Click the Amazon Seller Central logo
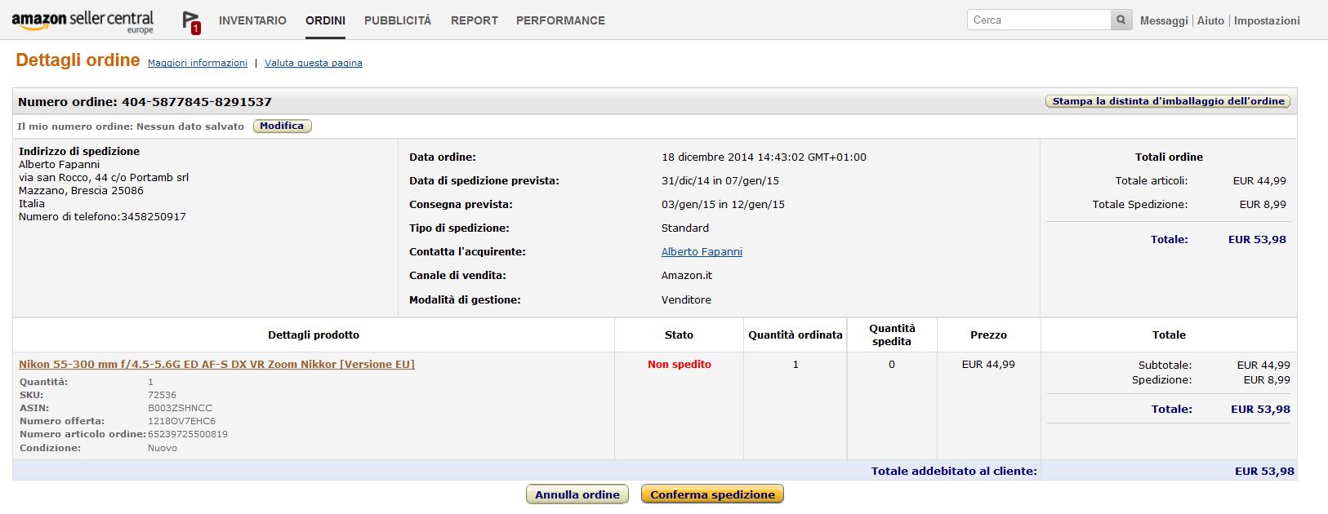Viewport: 1328px width, 514px height. (x=82, y=21)
